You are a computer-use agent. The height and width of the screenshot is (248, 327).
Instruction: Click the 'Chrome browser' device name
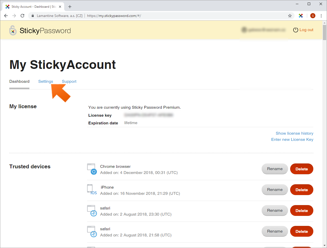click(115, 167)
